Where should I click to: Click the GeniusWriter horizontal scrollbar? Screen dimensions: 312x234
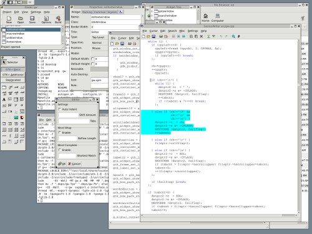(x=219, y=215)
